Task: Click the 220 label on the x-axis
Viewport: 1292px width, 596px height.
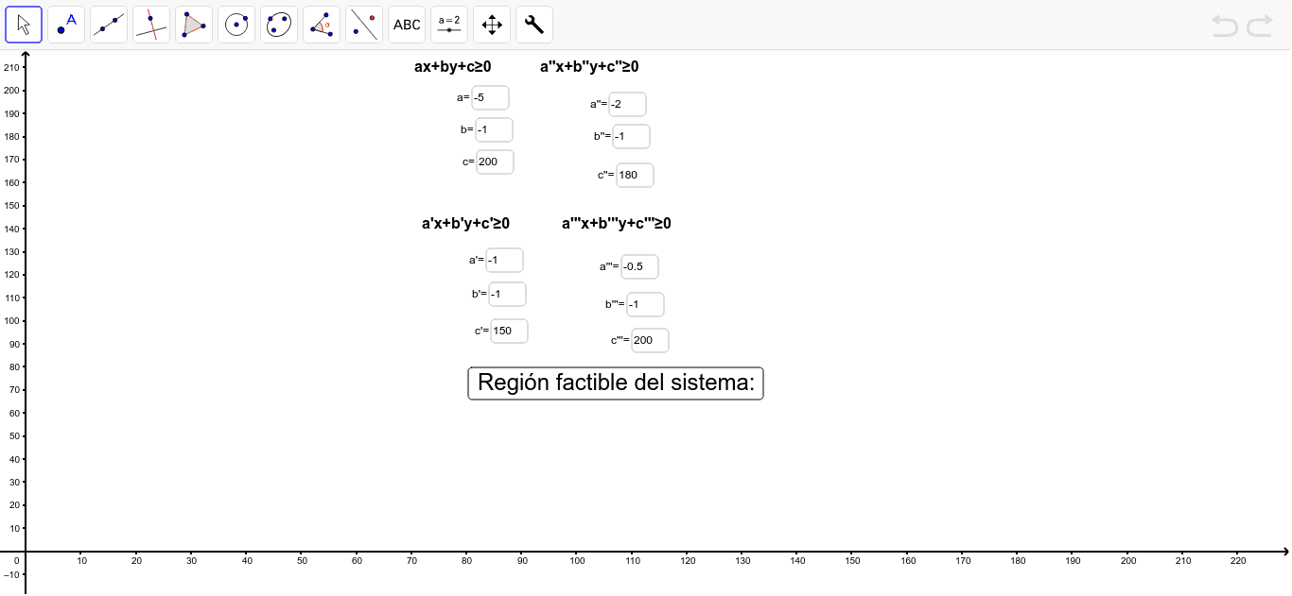Action: 1238,561
